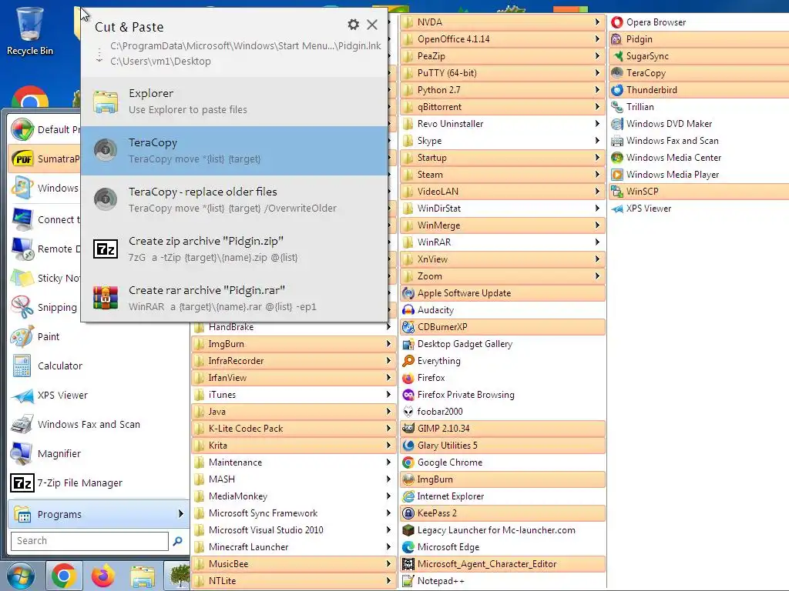Expand the Zoom folder arrow
The image size is (789, 591).
tap(597, 276)
